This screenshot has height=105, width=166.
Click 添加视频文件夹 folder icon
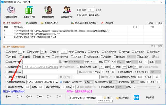click(x=42, y=23)
